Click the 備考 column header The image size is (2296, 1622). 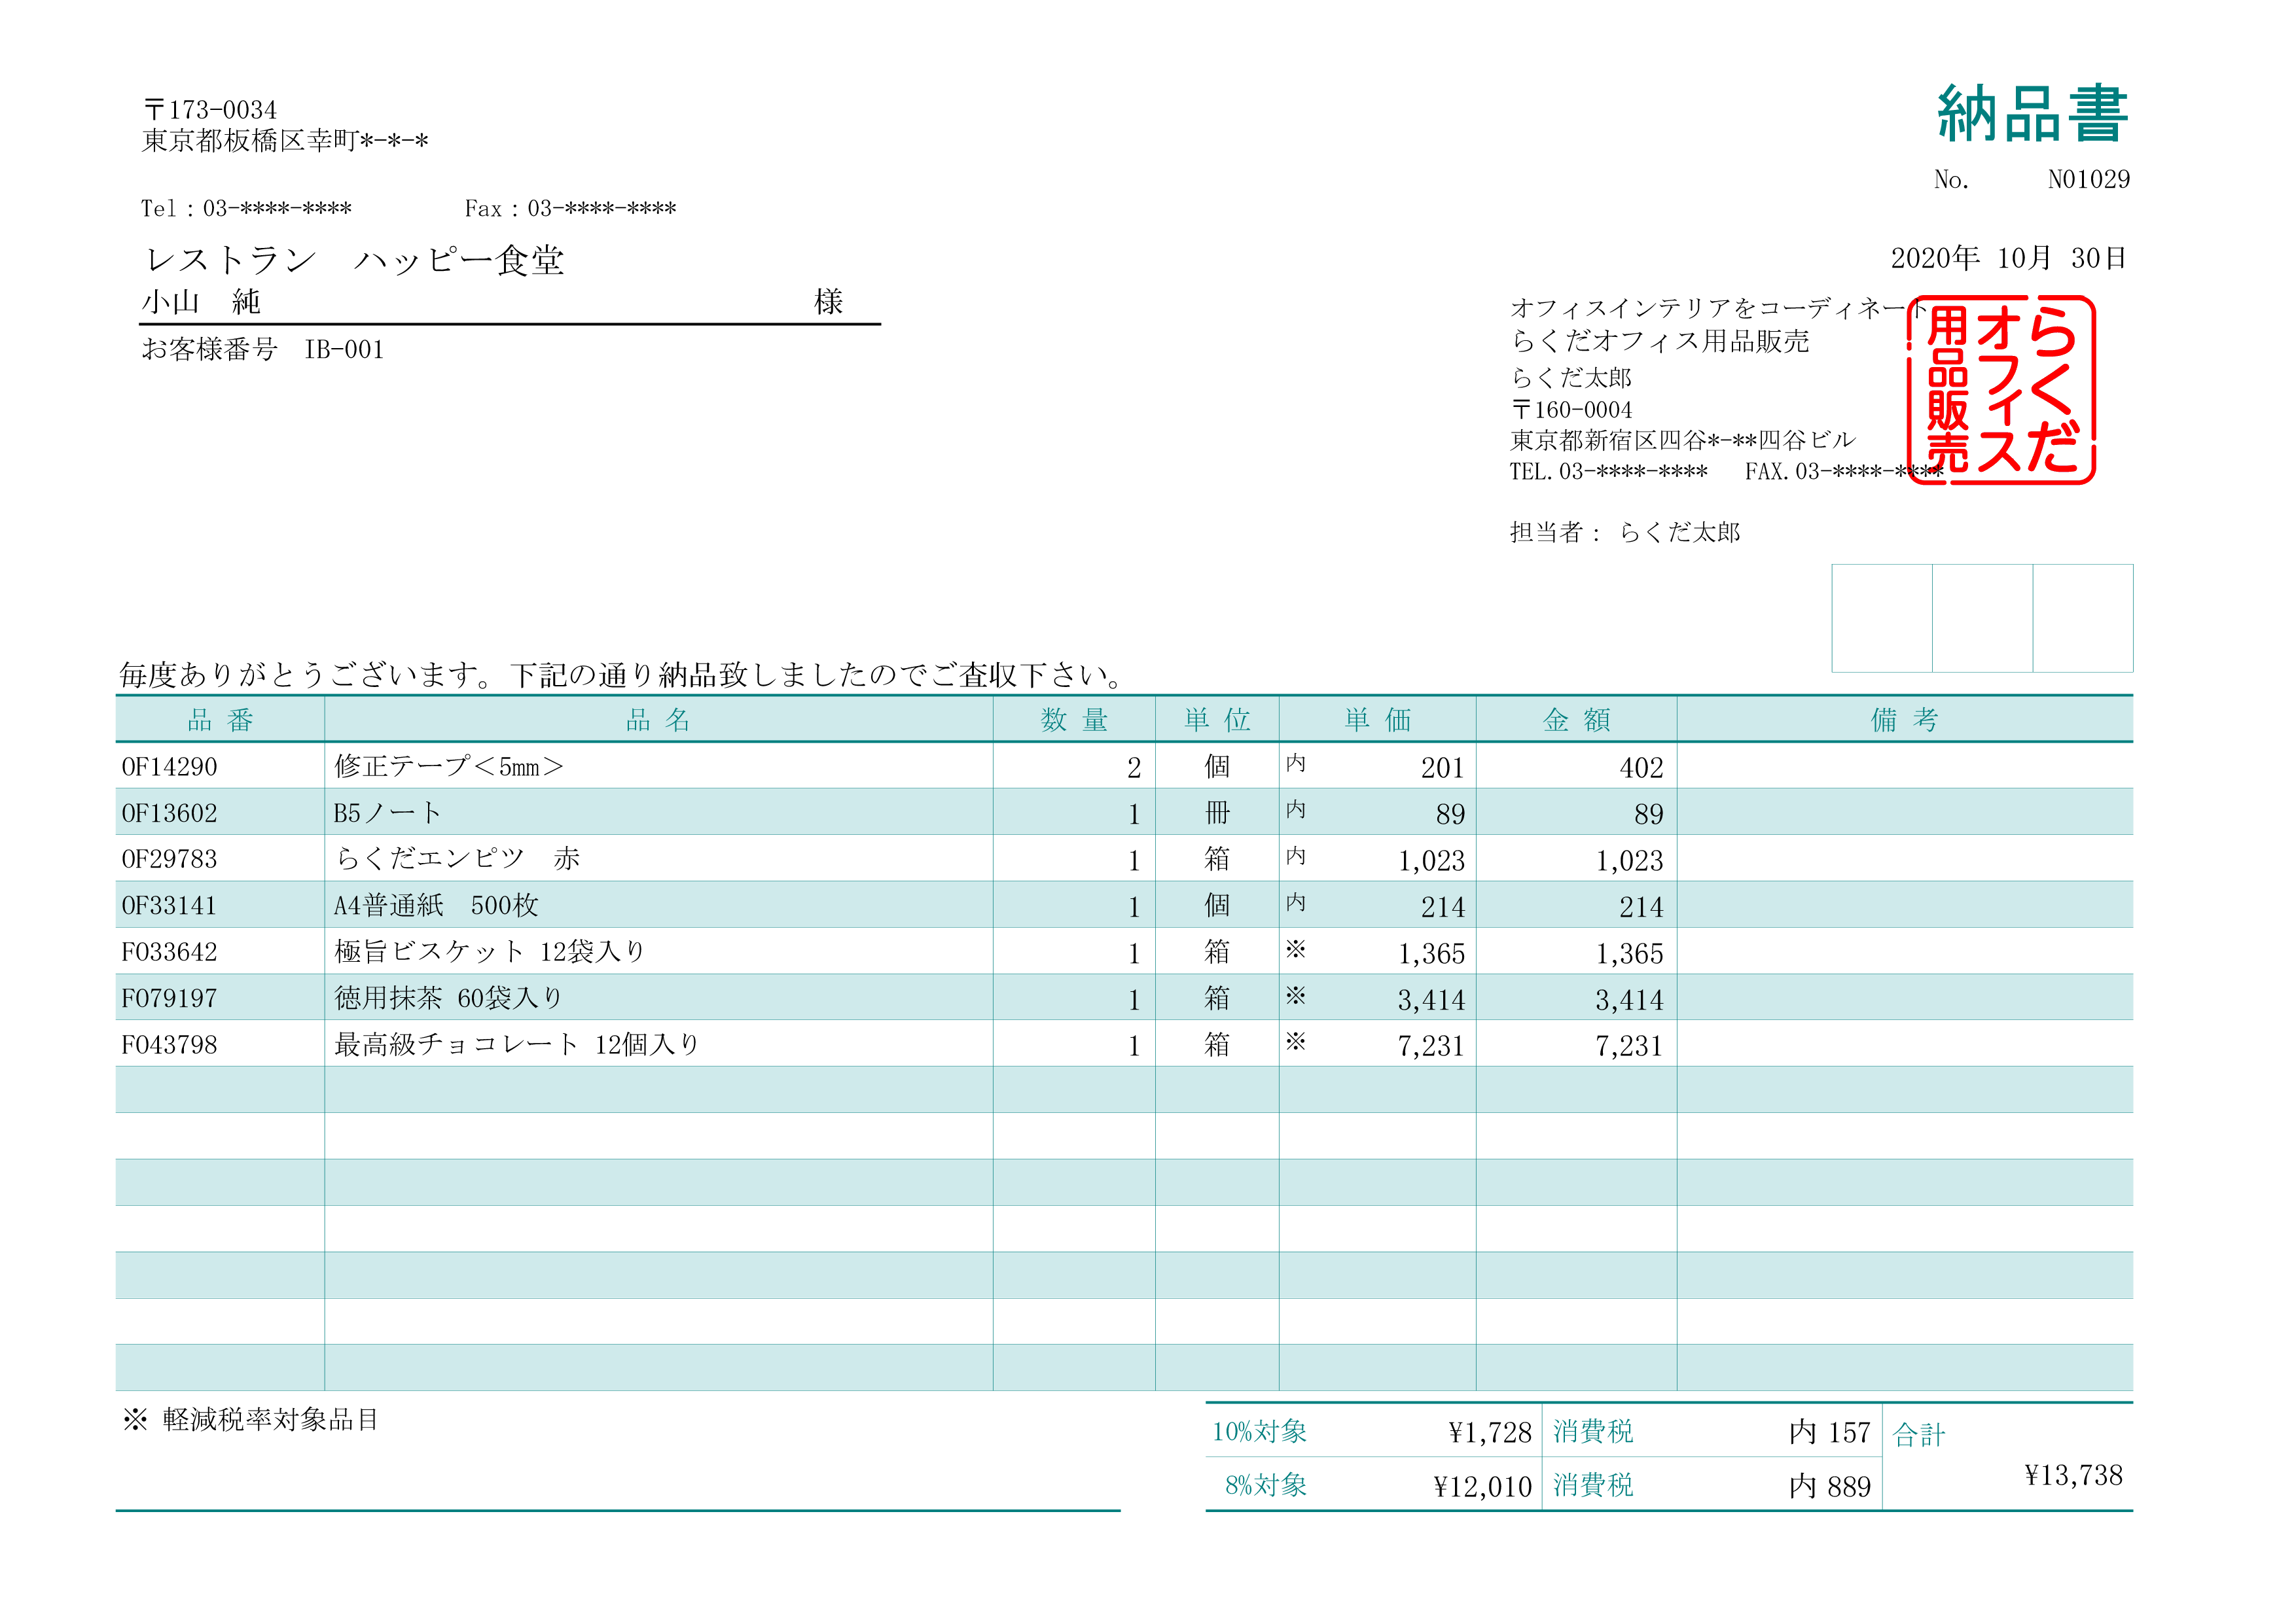[1904, 720]
